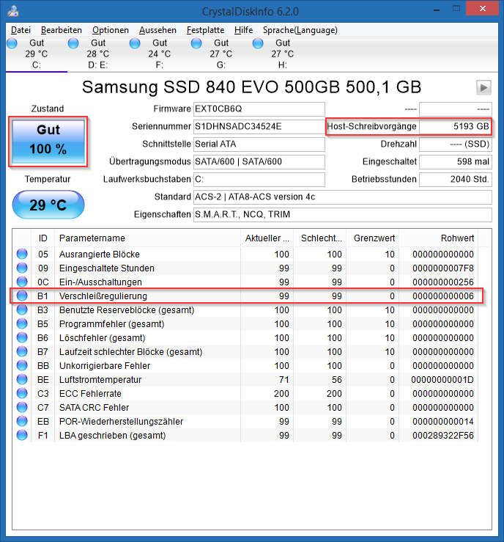Click status orb of LBA geschrieben row
Screen dimensions: 504x542
coord(22,435)
